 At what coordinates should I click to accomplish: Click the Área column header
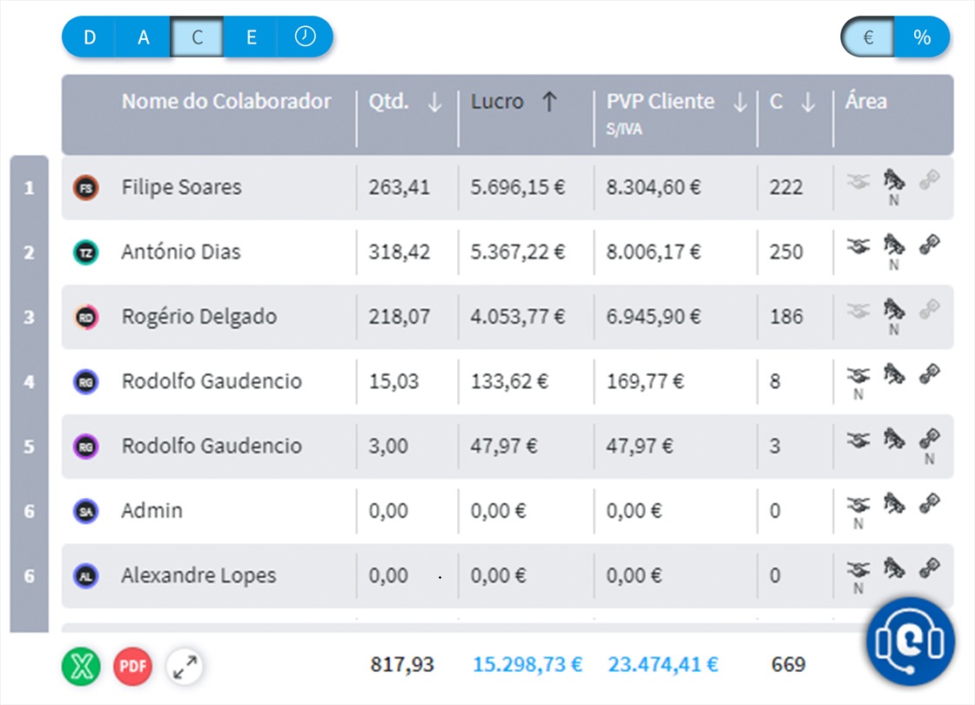(865, 101)
